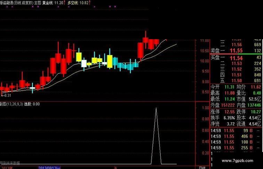The height and width of the screenshot is (169, 263).
Task: Click the 副图(13,26,9,3) parameter label
Action: [x=11, y=104]
